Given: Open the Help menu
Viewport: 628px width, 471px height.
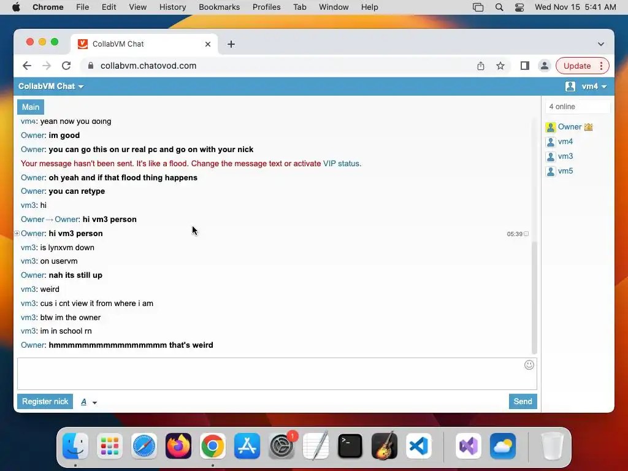Looking at the screenshot, I should pos(369,7).
